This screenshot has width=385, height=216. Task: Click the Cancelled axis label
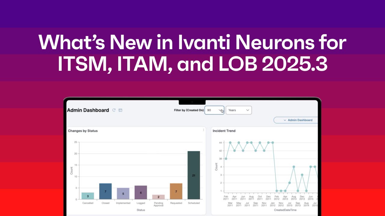click(88, 203)
